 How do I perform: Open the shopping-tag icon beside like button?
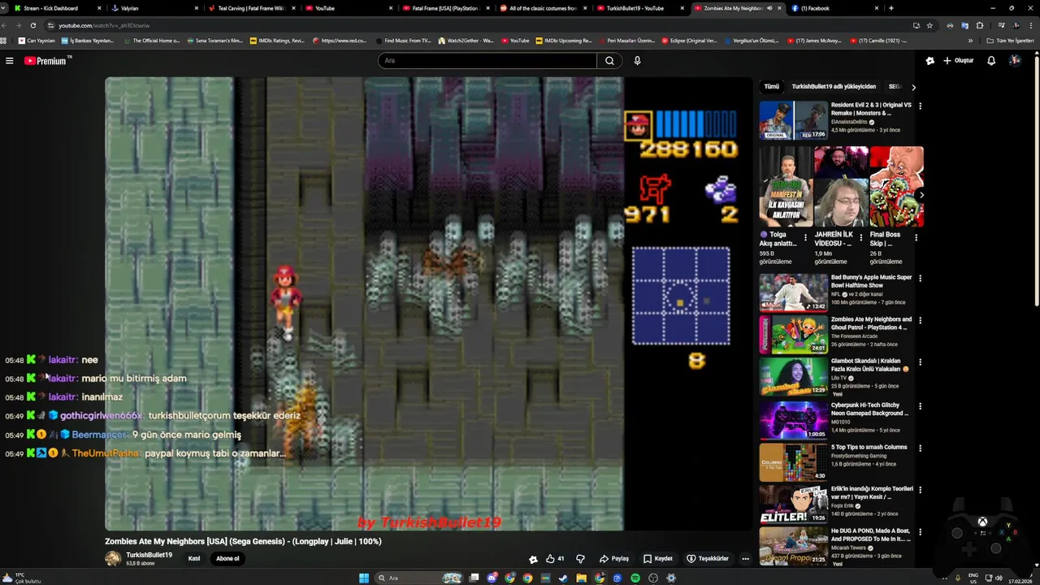(x=533, y=559)
